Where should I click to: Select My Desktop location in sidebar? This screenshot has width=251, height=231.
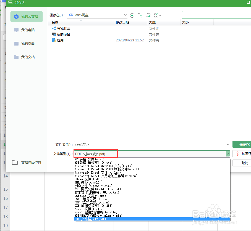tap(25, 44)
